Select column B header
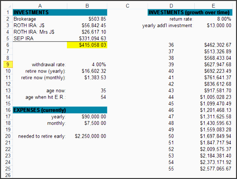The width and height of the screenshot is (237, 179). (x=87, y=5)
